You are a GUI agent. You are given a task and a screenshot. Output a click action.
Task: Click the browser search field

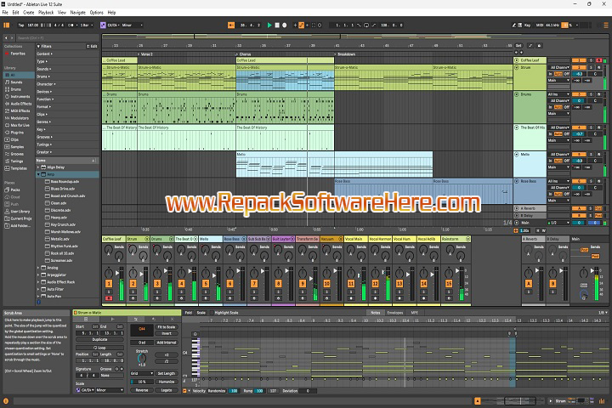click(x=58, y=38)
